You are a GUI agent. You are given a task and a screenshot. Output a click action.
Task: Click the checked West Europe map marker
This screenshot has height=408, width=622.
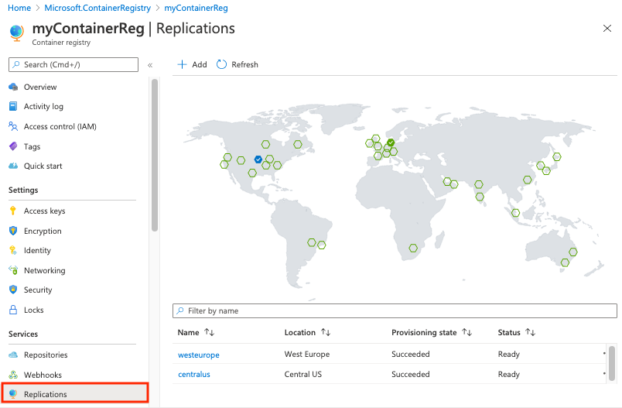point(391,142)
